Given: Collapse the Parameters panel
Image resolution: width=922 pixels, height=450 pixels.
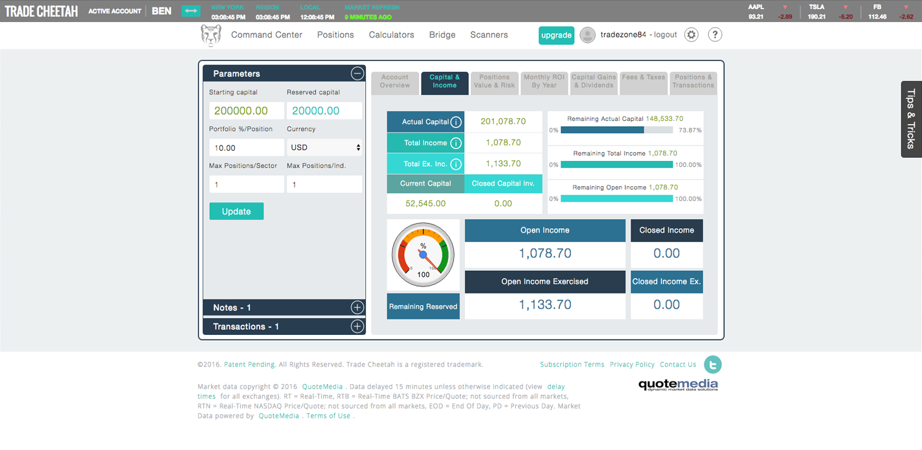Looking at the screenshot, I should pyautogui.click(x=357, y=74).
